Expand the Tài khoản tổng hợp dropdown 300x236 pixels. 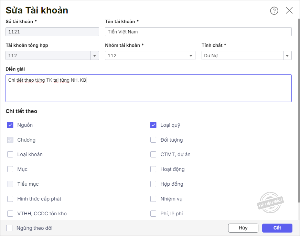pyautogui.click(x=95, y=56)
